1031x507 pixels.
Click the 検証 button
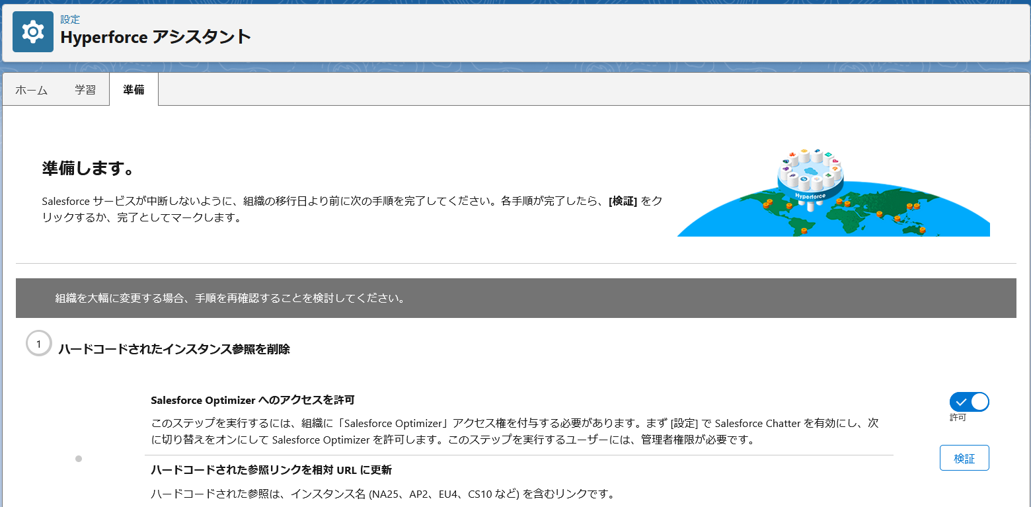pos(964,458)
